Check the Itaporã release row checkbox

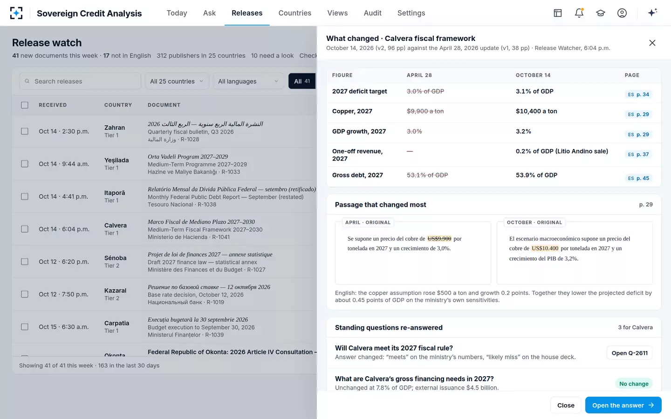pos(25,196)
